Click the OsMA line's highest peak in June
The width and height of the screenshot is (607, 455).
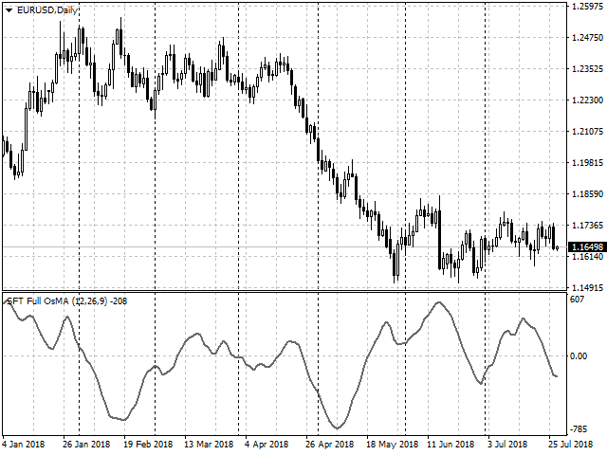pyautogui.click(x=438, y=302)
